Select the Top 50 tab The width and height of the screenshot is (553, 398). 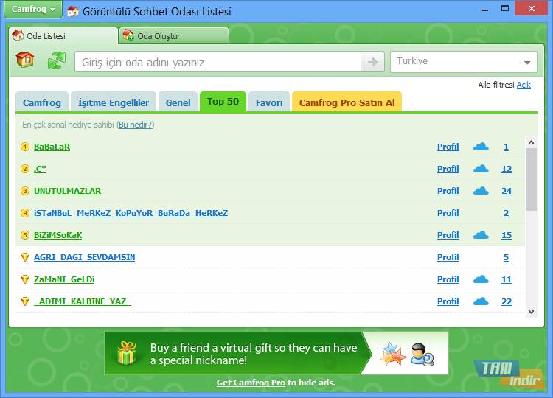223,102
